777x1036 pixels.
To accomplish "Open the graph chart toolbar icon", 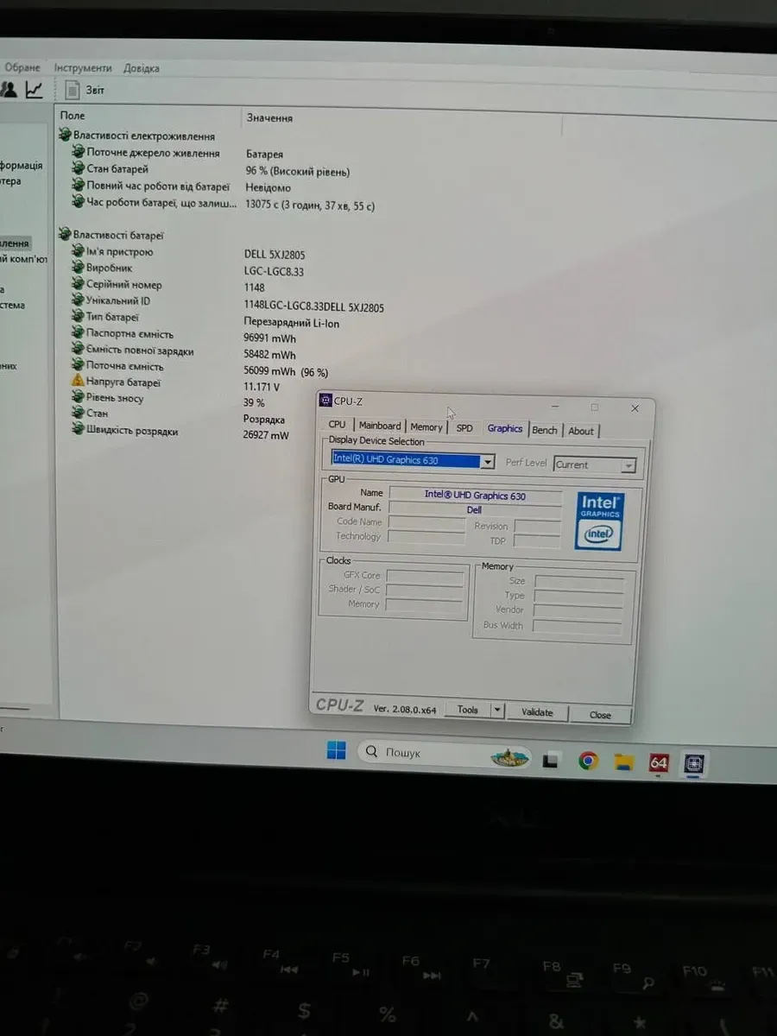I will 35,89.
